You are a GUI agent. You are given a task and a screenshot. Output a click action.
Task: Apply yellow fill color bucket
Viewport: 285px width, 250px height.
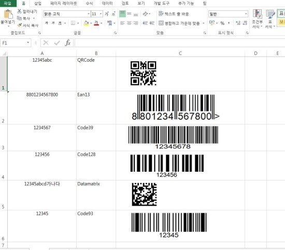tap(86, 23)
